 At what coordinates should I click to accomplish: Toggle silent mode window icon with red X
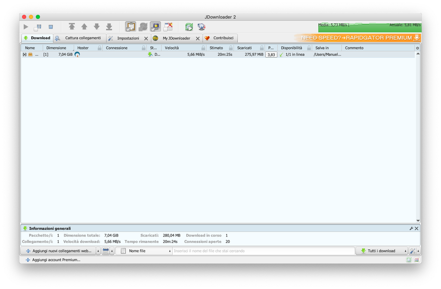coord(168,27)
